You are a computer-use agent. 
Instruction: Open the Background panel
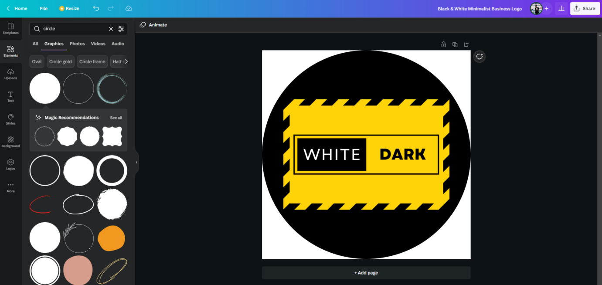click(10, 142)
